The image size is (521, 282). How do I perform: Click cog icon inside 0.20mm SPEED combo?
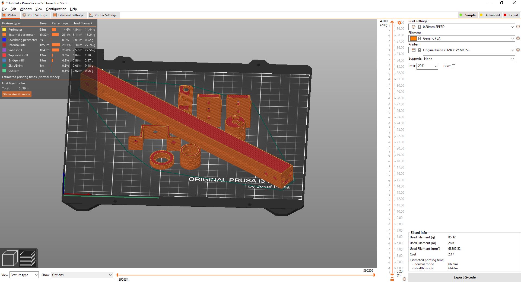[x=414, y=27]
